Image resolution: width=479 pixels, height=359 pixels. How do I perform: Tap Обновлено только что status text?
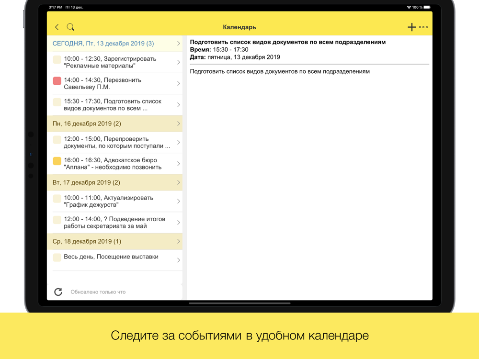(x=98, y=292)
